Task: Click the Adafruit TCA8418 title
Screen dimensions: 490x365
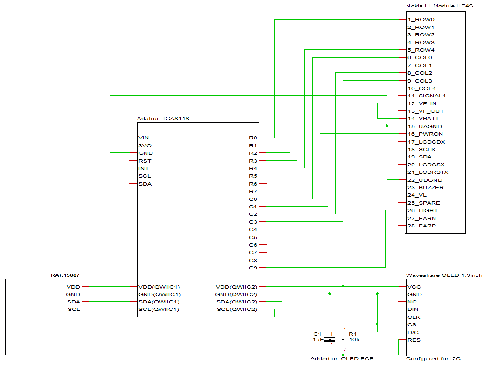Action: pyautogui.click(x=163, y=119)
